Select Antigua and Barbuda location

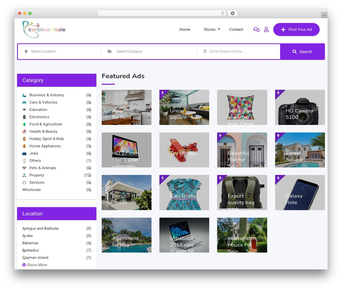[40, 228]
